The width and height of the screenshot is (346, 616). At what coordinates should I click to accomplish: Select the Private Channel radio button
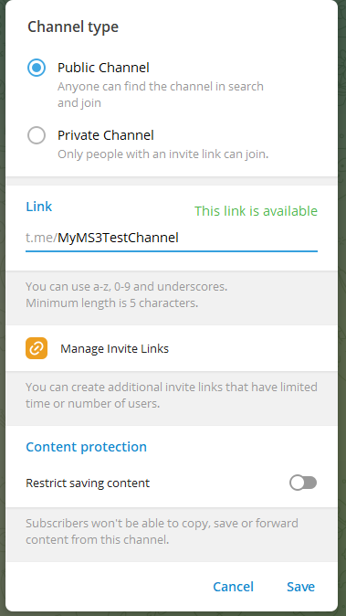(x=37, y=135)
